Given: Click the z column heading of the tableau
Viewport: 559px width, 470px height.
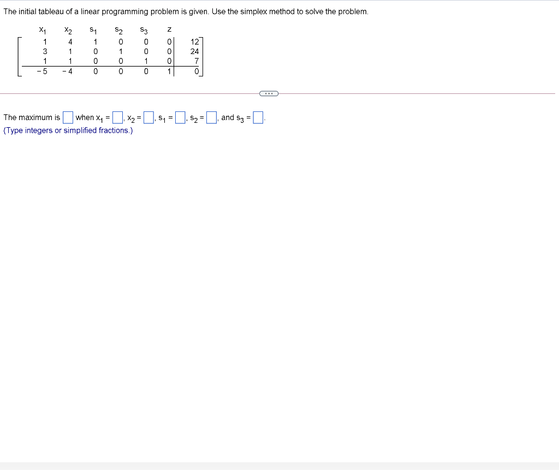Looking at the screenshot, I should tap(169, 29).
